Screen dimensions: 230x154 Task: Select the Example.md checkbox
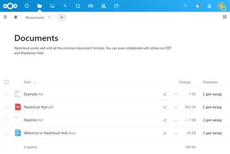pyautogui.click(x=6, y=94)
